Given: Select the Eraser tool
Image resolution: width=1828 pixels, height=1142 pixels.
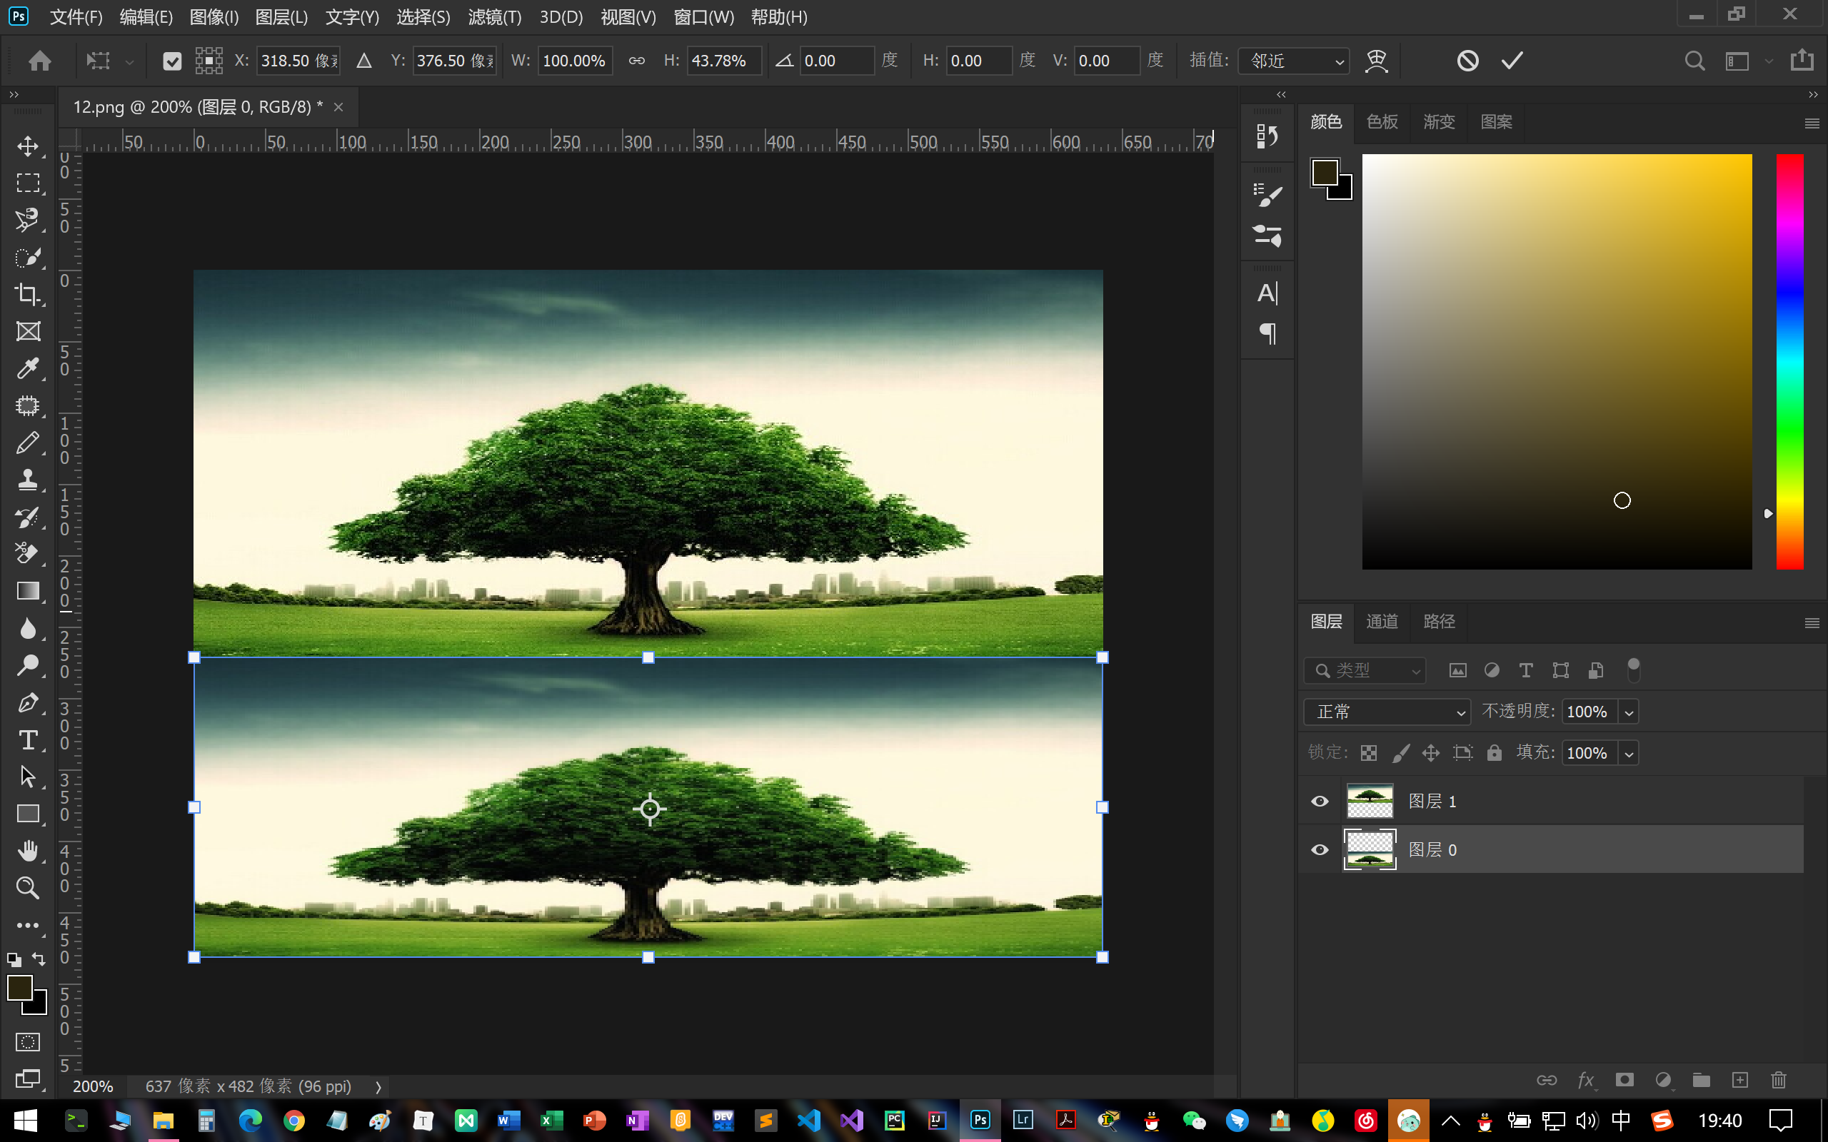Looking at the screenshot, I should (28, 554).
